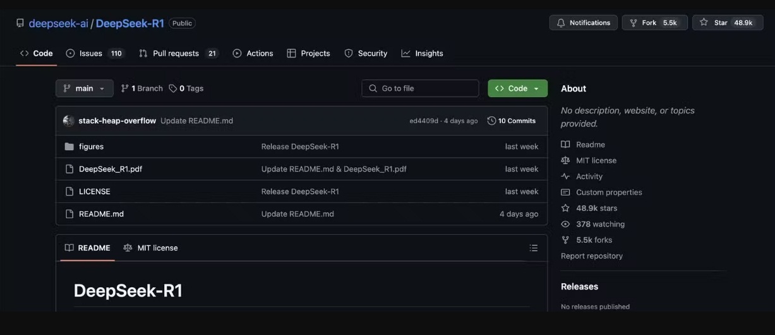Click the DeepSeek_R1.pdf file icon
This screenshot has width=775, height=335.
[69, 169]
